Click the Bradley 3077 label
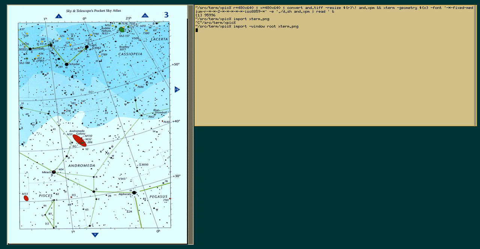Screen dimensions: 480x249 [124, 48]
